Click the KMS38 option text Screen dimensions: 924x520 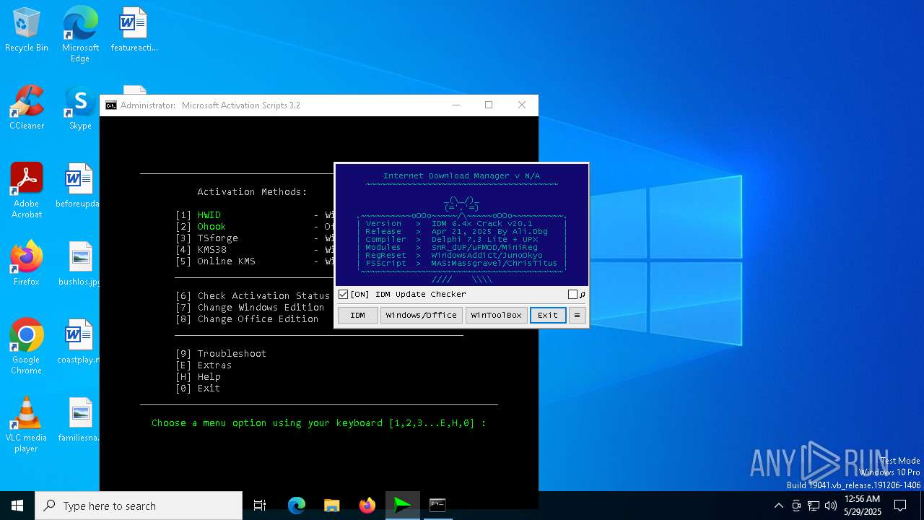pyautogui.click(x=212, y=250)
